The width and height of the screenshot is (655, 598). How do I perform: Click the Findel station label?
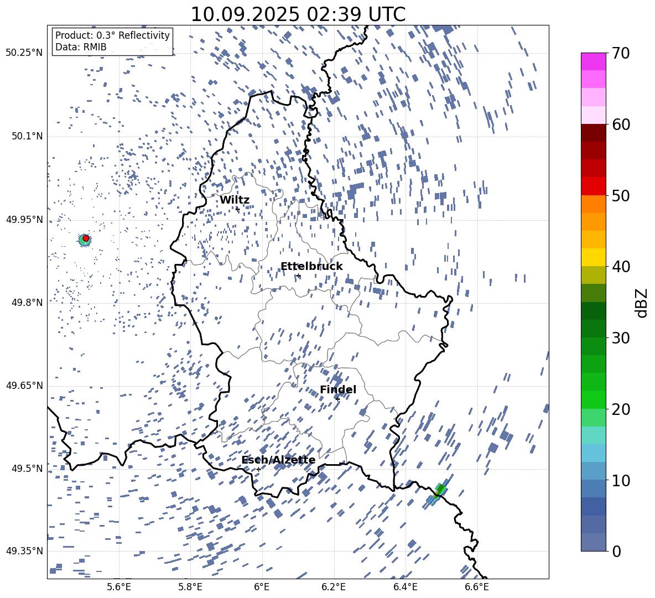[x=338, y=389]
